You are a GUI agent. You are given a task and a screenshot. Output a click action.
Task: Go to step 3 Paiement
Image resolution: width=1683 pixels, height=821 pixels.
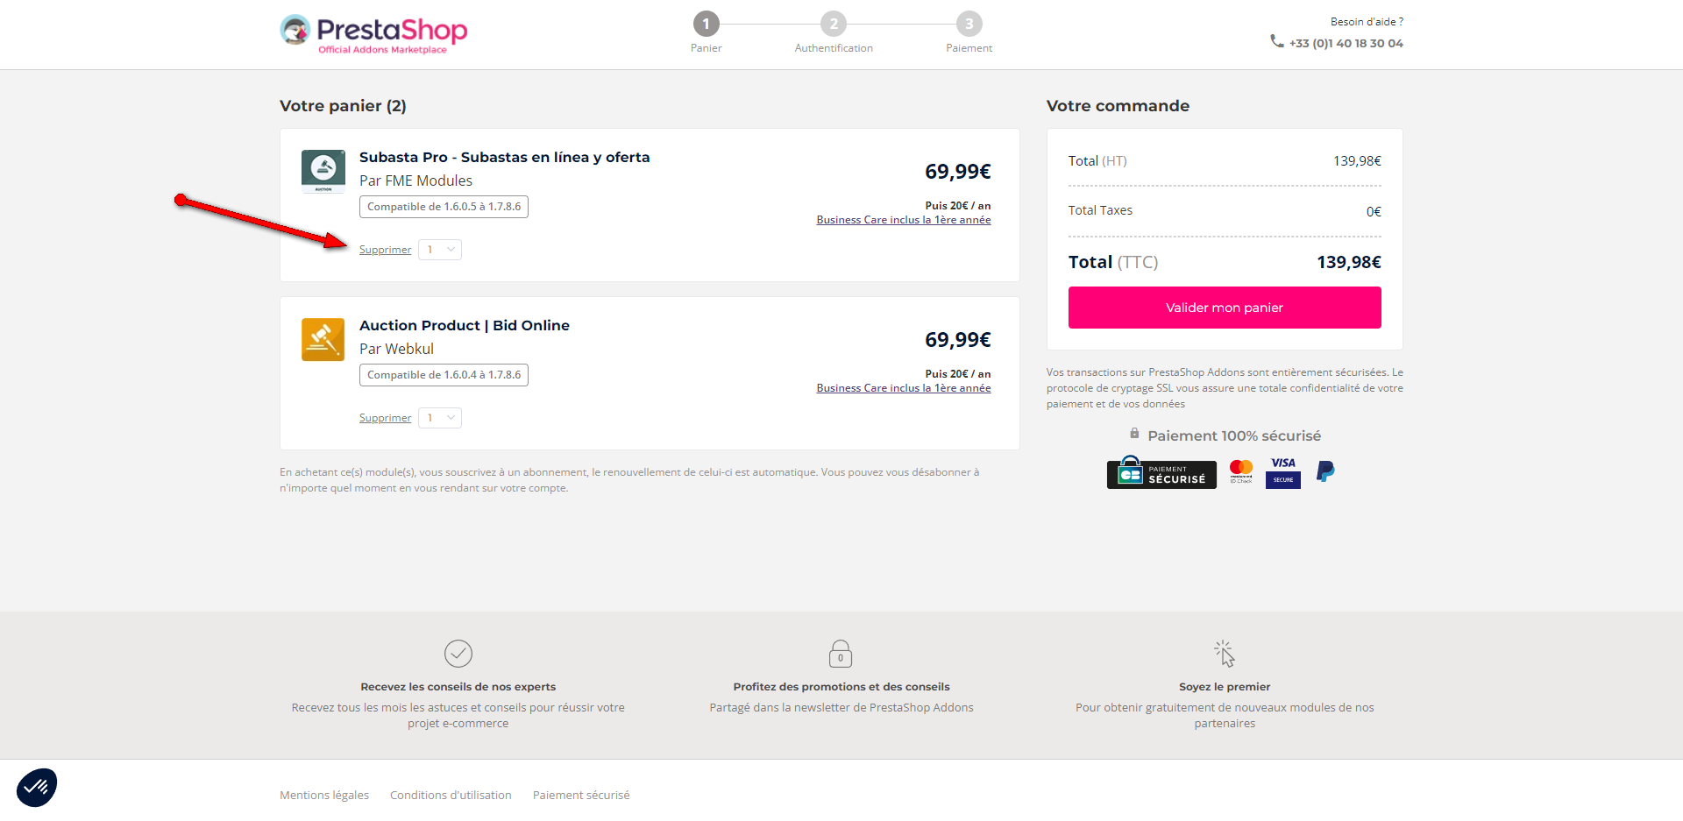pos(969,25)
